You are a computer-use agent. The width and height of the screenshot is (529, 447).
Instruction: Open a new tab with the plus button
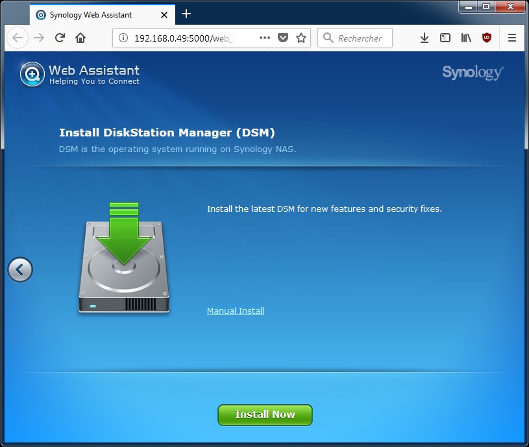(186, 14)
